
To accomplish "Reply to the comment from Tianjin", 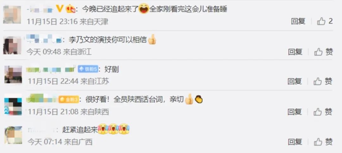I will click(x=298, y=21).
